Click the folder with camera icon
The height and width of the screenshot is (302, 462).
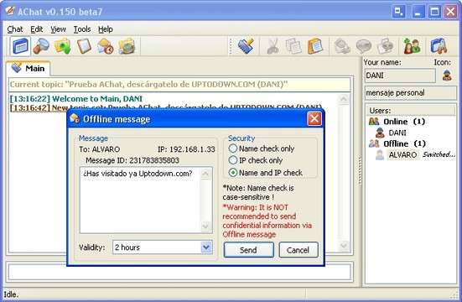pyautogui.click(x=127, y=46)
